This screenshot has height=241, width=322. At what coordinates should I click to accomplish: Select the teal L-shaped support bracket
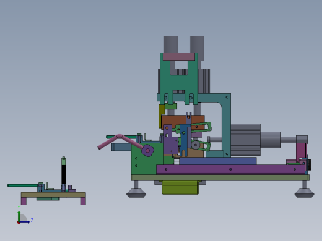(x=226, y=124)
